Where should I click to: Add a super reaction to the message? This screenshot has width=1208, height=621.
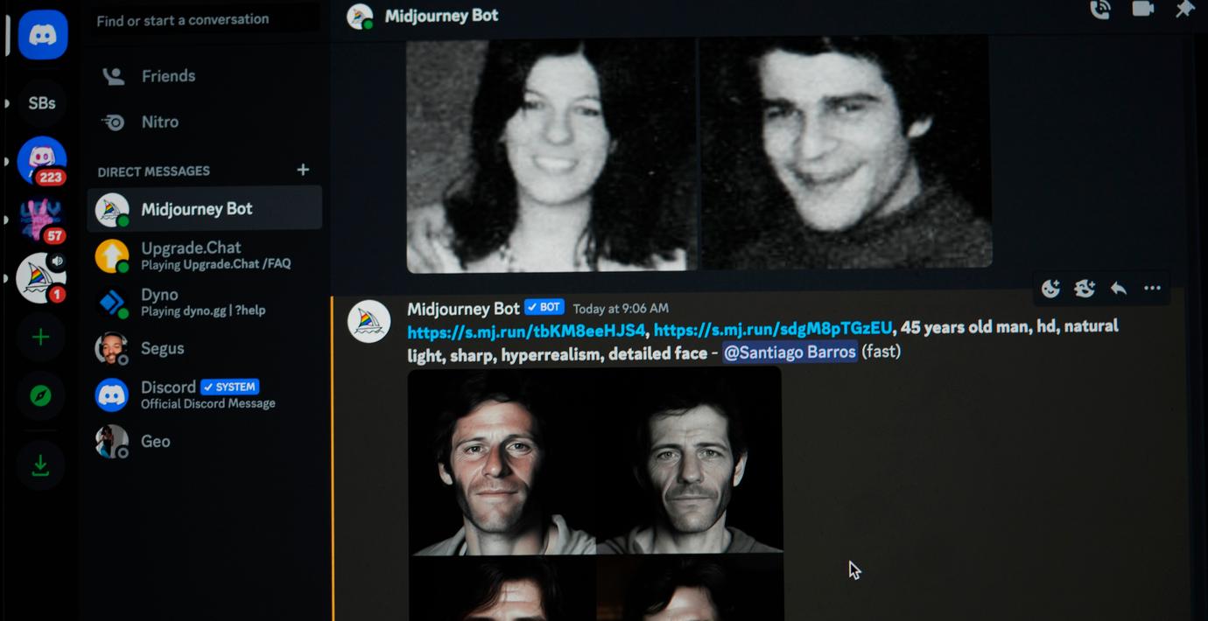1085,289
